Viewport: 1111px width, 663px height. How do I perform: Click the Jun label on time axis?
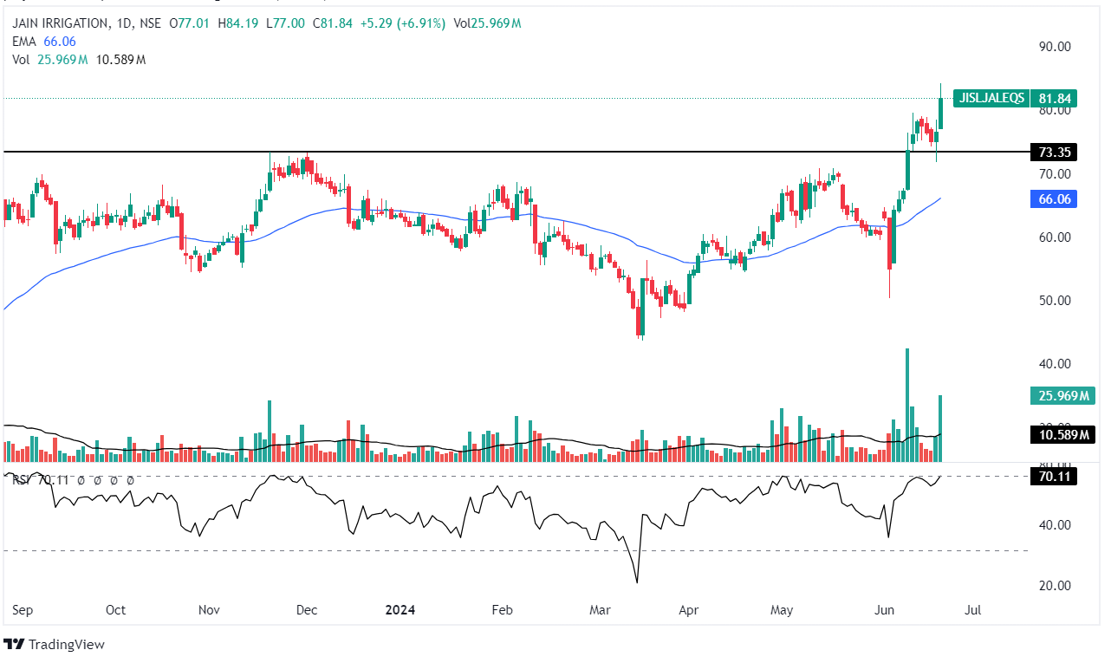tap(885, 610)
